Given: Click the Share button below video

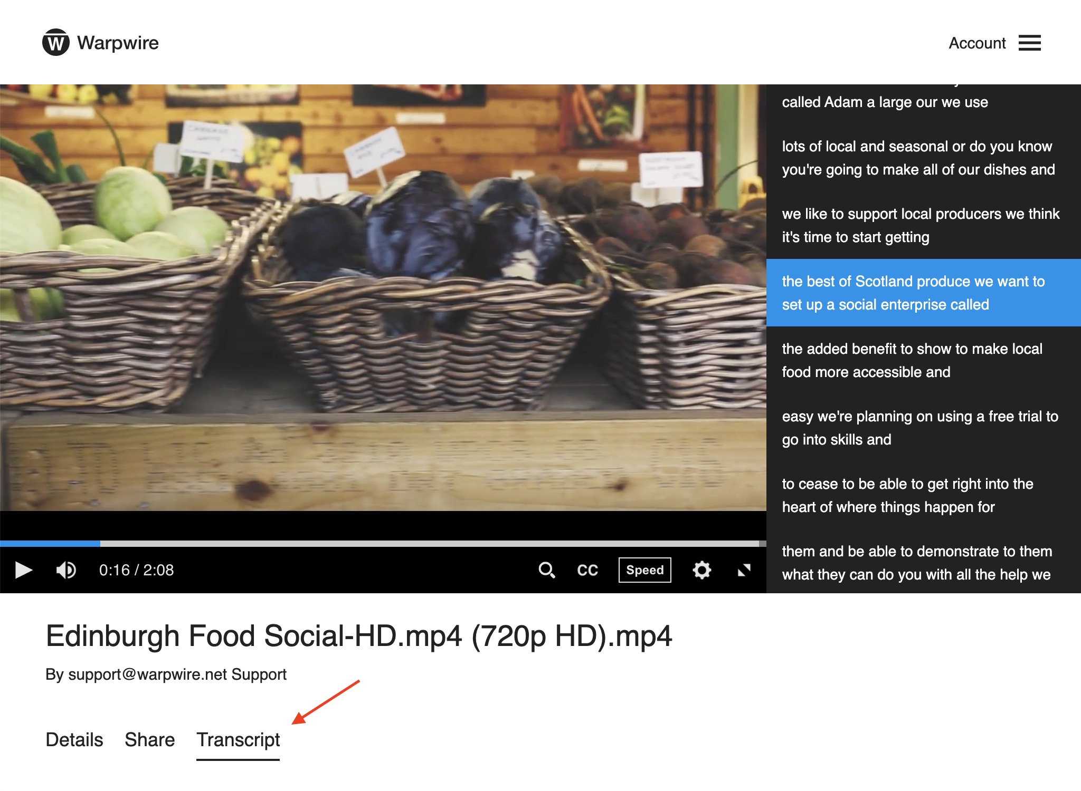Looking at the screenshot, I should [x=149, y=740].
